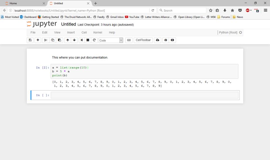The width and height of the screenshot is (270, 160).
Task: Cut the selected cell with the scissors icon
Action: (x=46, y=40)
